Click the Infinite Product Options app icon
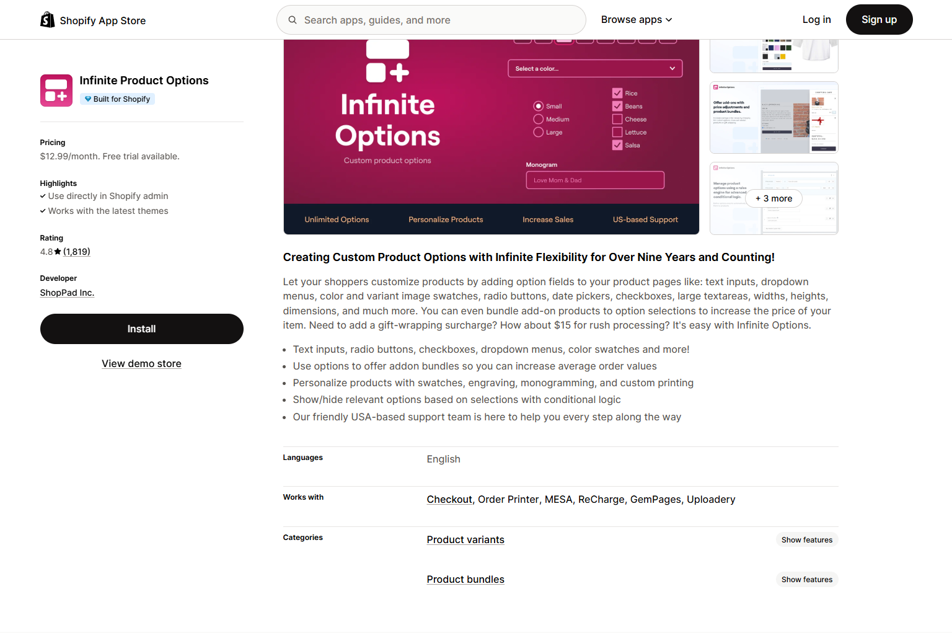The width and height of the screenshot is (952, 633). (x=56, y=91)
